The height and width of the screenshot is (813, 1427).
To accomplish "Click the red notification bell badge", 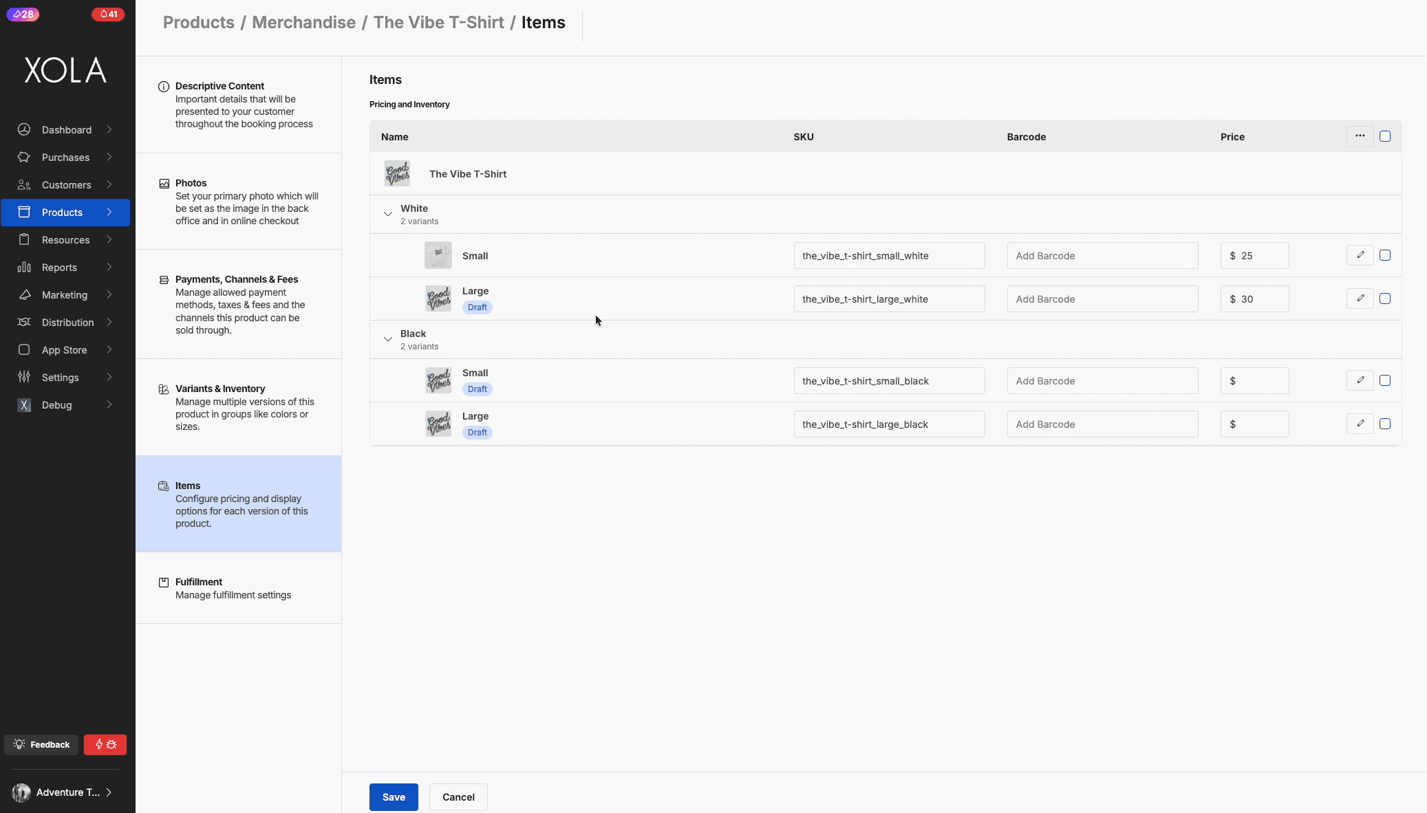I will pyautogui.click(x=108, y=14).
